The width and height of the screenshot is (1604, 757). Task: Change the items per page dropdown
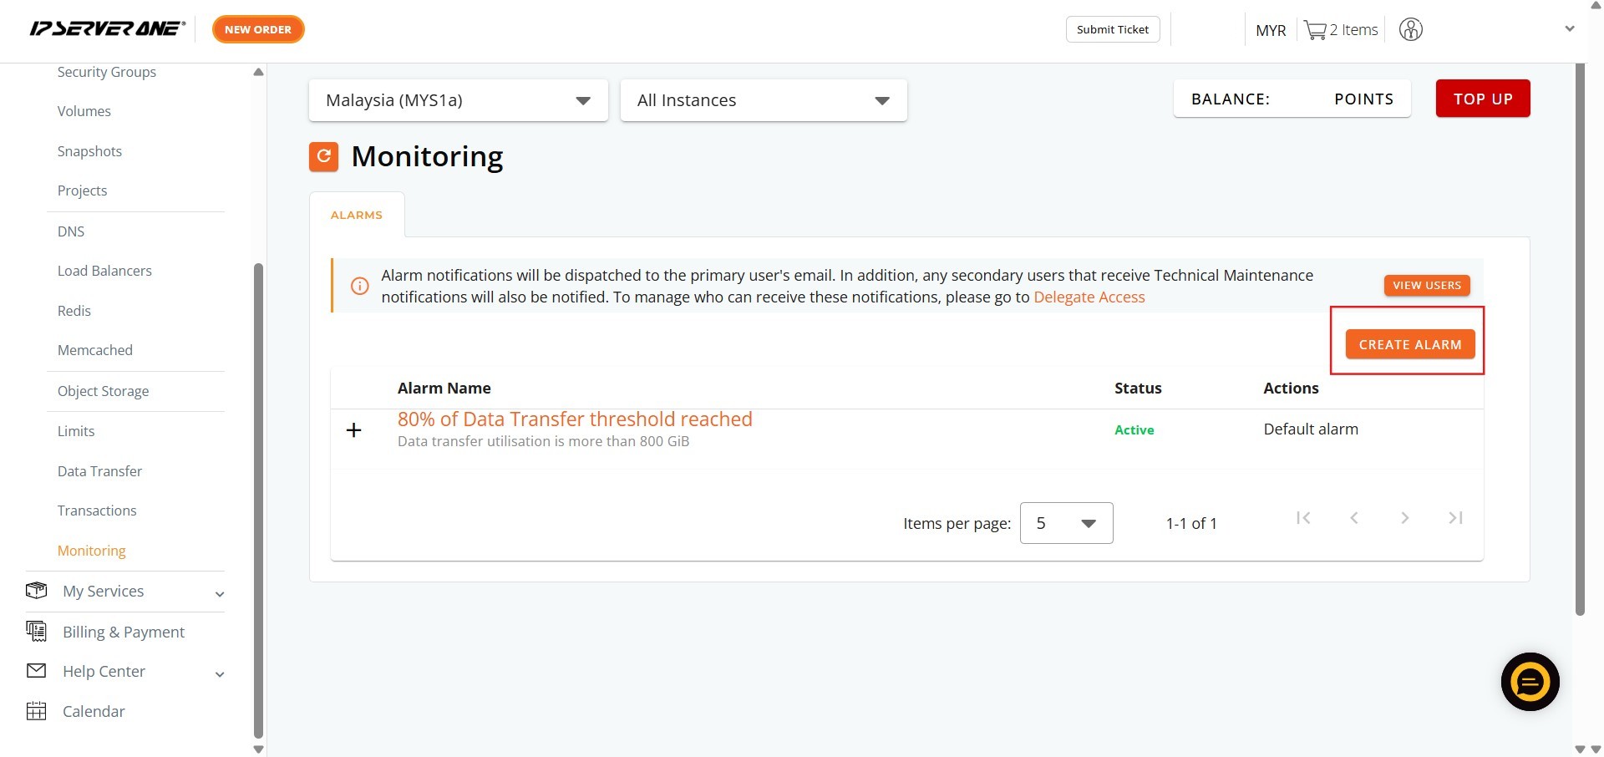click(x=1066, y=523)
